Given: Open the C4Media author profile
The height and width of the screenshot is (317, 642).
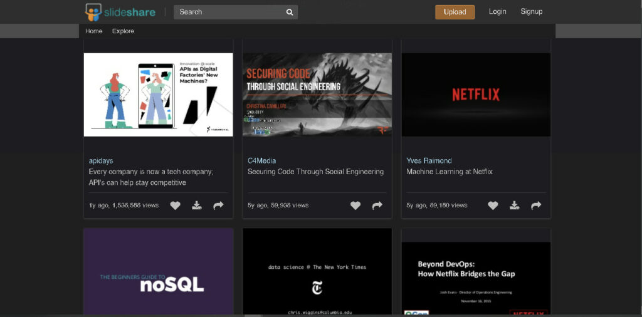Looking at the screenshot, I should [261, 161].
